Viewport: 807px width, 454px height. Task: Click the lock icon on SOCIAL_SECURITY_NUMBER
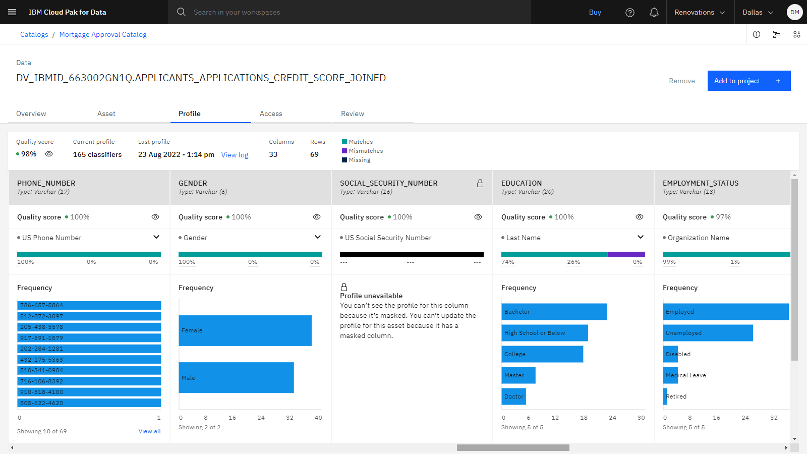point(480,183)
